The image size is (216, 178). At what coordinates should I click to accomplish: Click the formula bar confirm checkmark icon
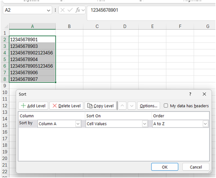coord(70,10)
